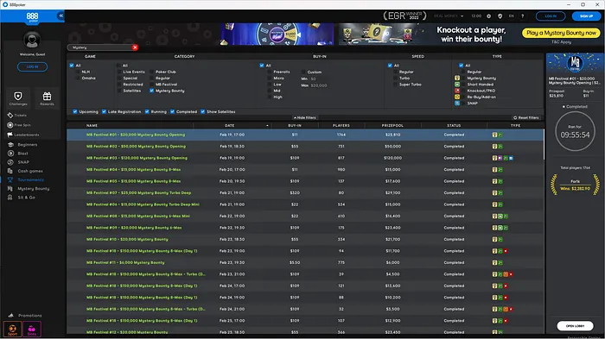605x339 pixels.
Task: Check the NLH game filter
Action: pyautogui.click(x=78, y=72)
